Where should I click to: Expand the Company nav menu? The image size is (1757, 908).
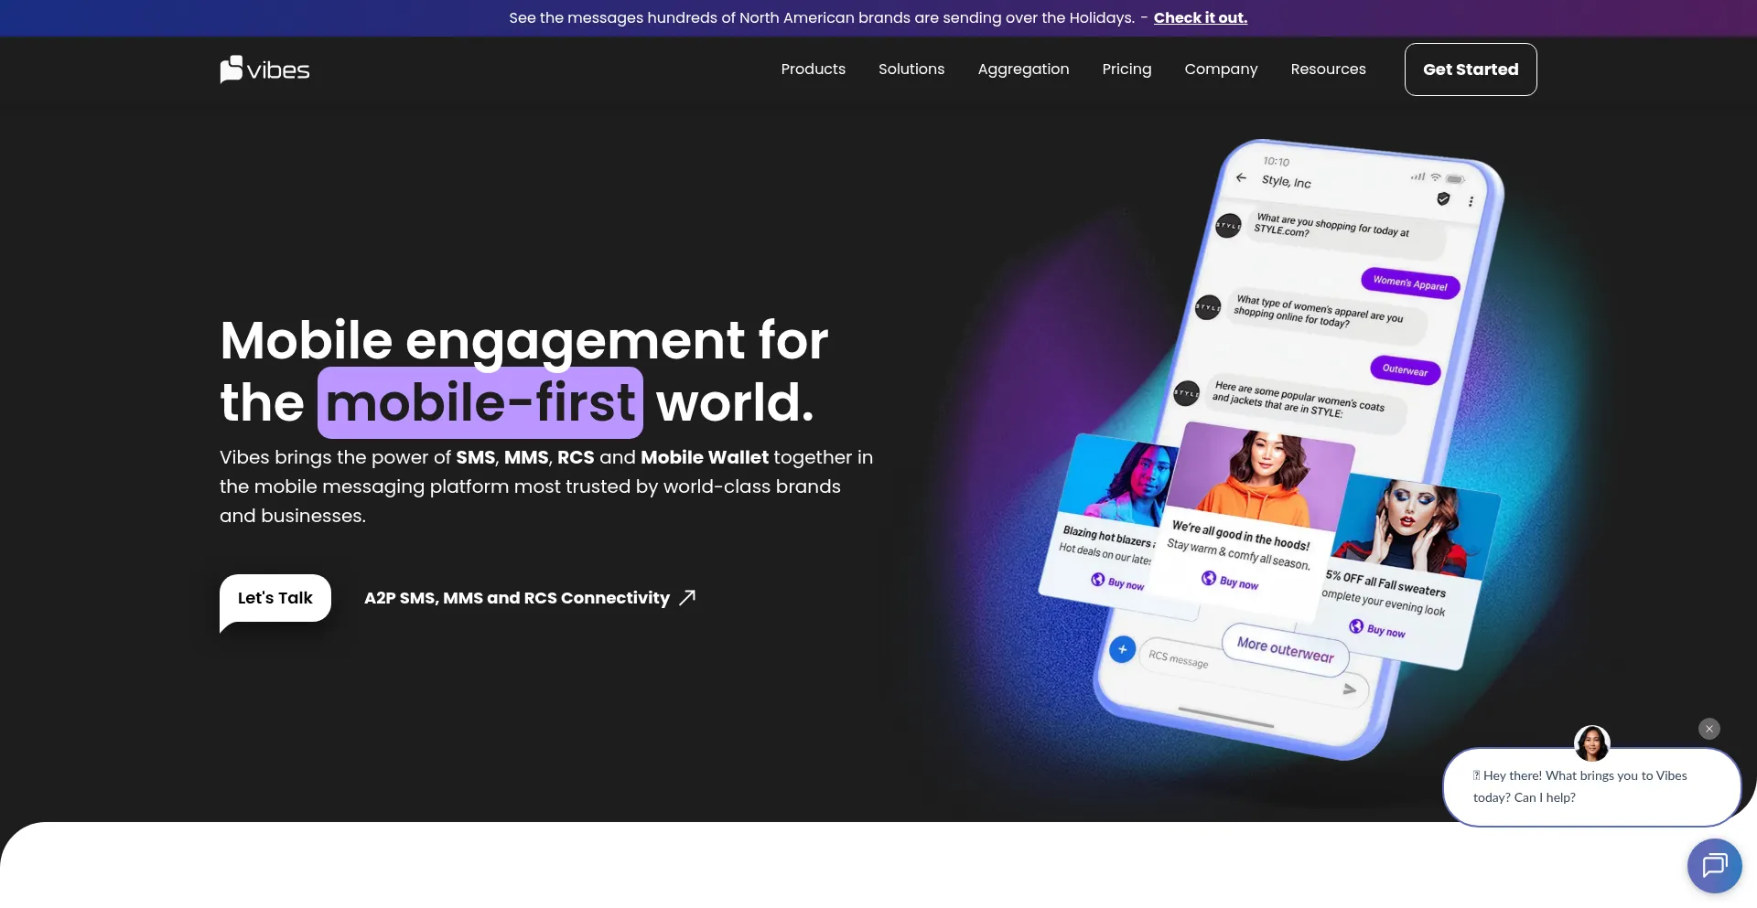click(x=1221, y=69)
